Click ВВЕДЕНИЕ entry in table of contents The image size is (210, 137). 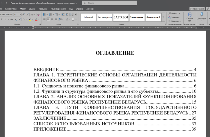[46, 70]
